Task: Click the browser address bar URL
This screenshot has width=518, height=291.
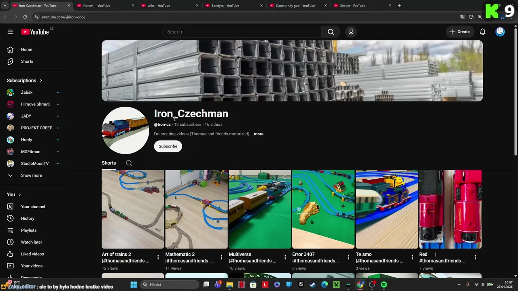Action: (63, 17)
